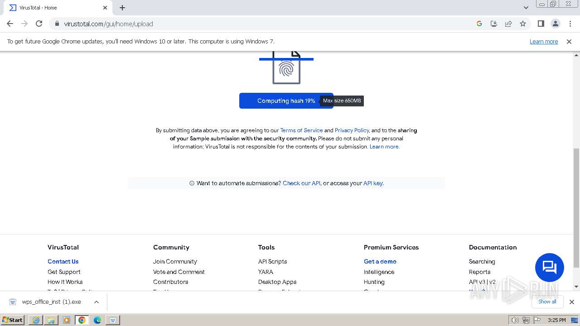
Task: Open Windows Media Player from the taskbar
Action: 67,320
